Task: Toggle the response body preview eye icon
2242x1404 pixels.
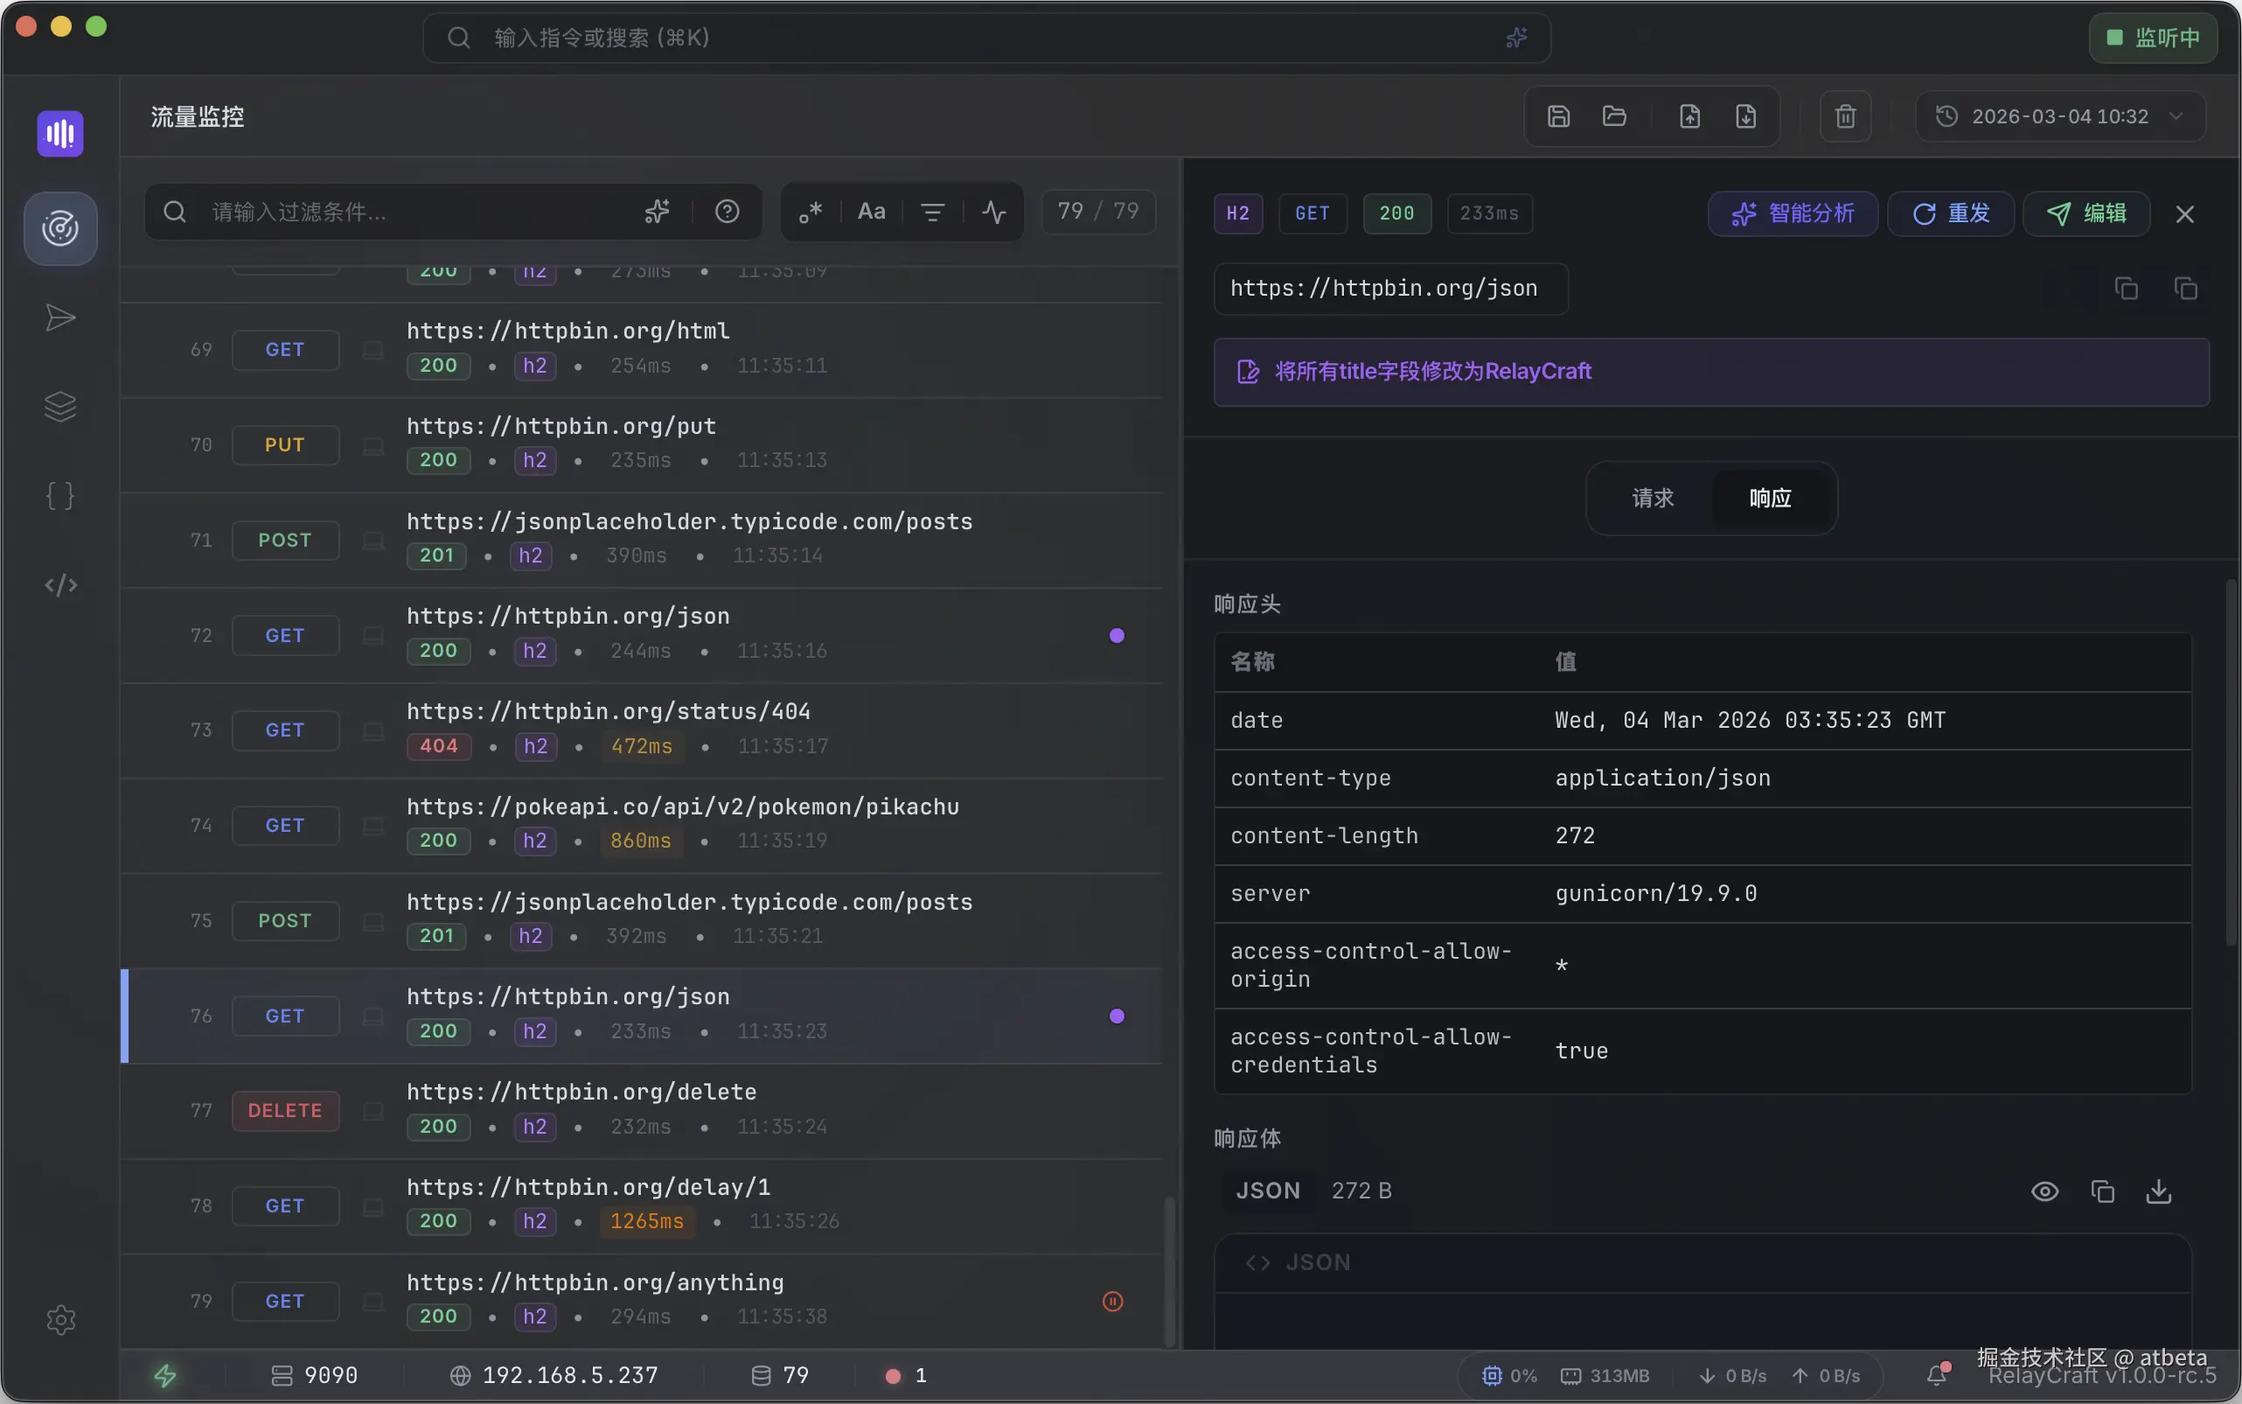Action: 2045,1191
